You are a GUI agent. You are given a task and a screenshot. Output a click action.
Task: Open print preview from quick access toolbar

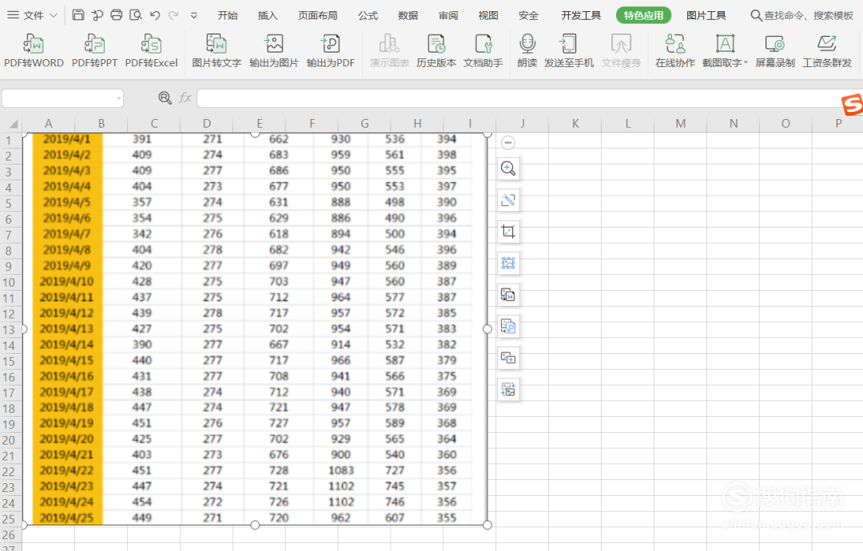135,15
